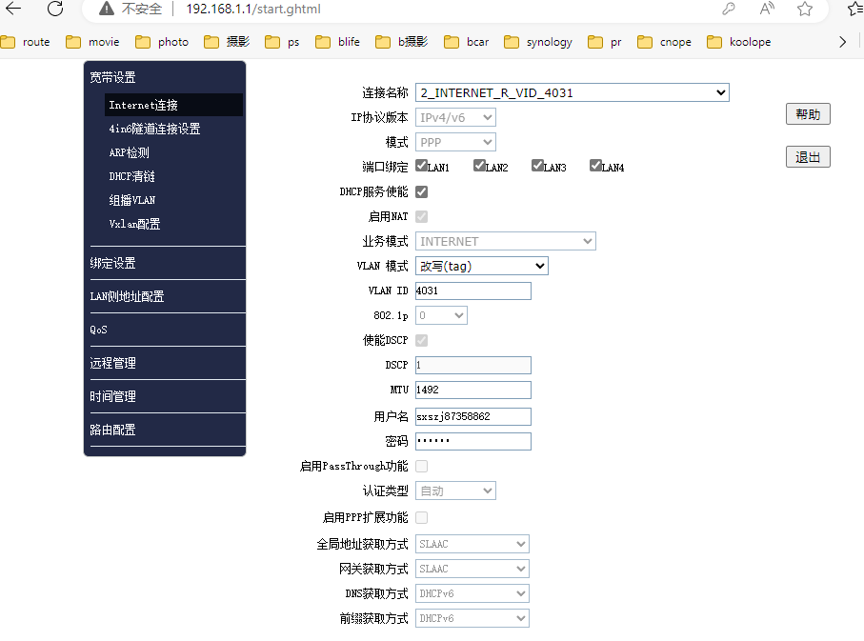Open the IP协议版本 dropdown

(x=455, y=117)
